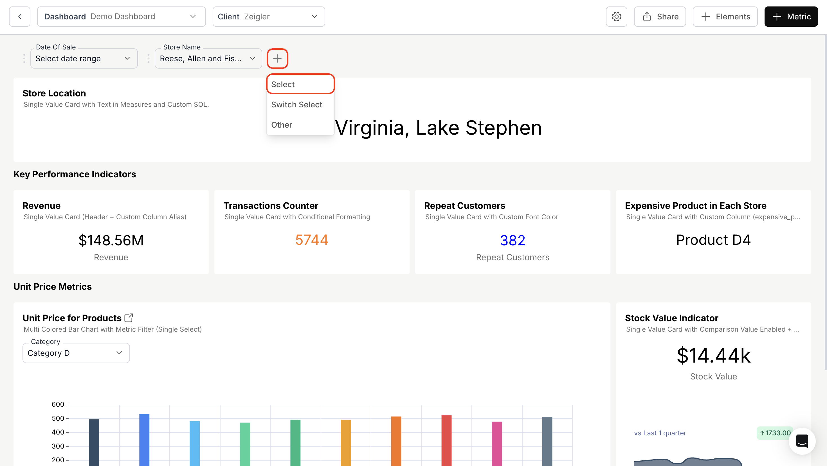Click the Elements button

(725, 17)
